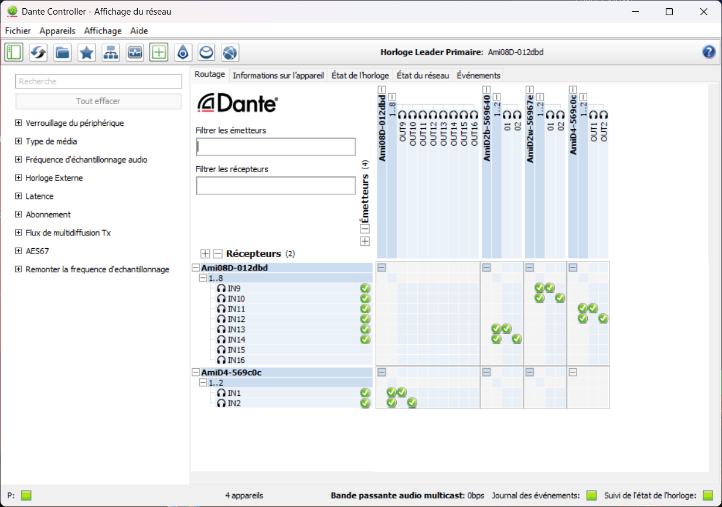Expand Fréquence d'échantillonnage audio filter
722x507 pixels.
pos(19,159)
